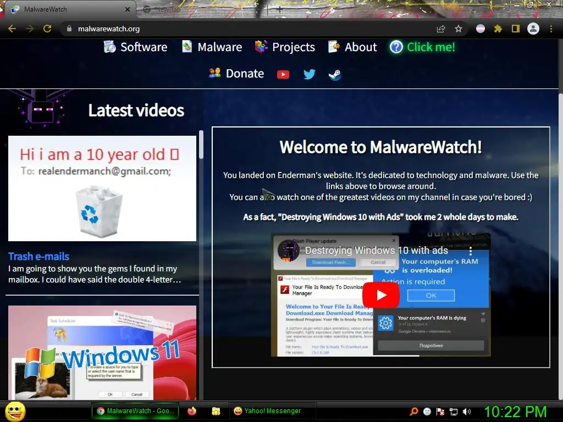Open the embedded video's channel avatar
The height and width of the screenshot is (422, 563).
click(x=288, y=250)
